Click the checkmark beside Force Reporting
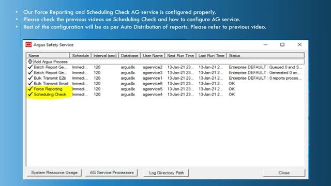The width and height of the screenshot is (331, 186). 30,89
